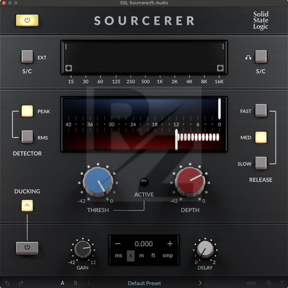Decrease delay with the minus button
This screenshot has width=288, height=288.
pos(118,244)
